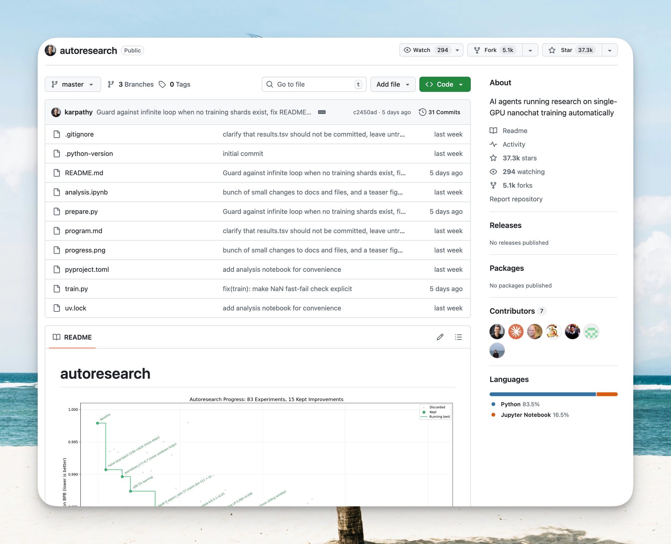Open the green Code dropdown
This screenshot has height=544, width=671.
[445, 84]
